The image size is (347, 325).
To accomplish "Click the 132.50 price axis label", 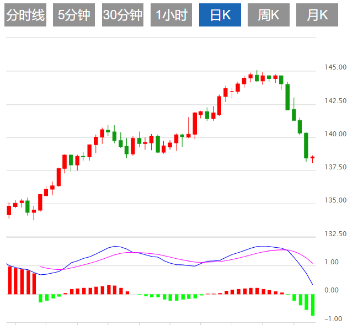I will [335, 234].
